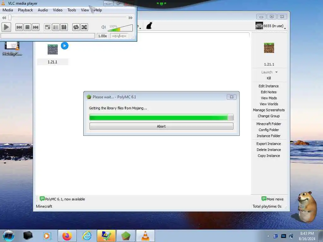
Task: Toggle VLC shuffle mode
Action: pyautogui.click(x=84, y=27)
